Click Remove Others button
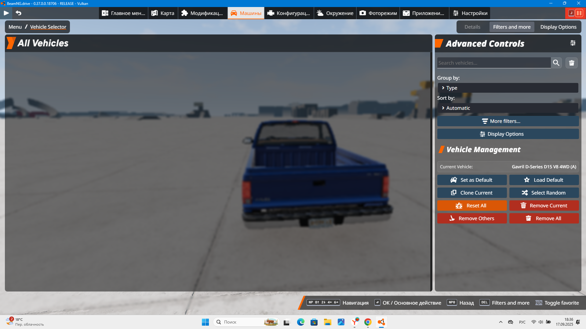 click(472, 218)
